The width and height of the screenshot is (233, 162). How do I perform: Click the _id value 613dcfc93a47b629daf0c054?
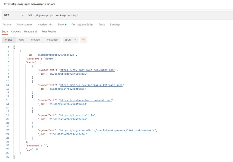[x=68, y=89]
